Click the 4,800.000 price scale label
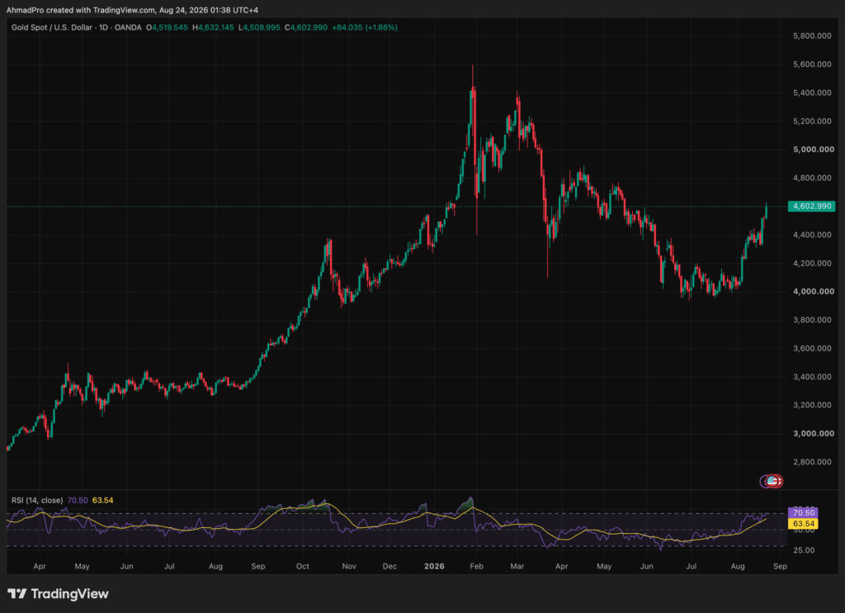The width and height of the screenshot is (845, 613). click(812, 177)
